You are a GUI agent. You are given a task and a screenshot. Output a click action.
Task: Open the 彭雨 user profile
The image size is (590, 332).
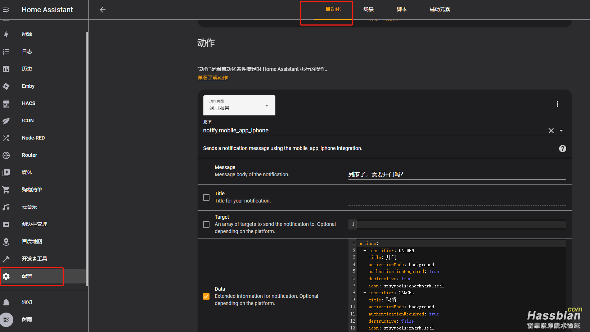point(27,319)
